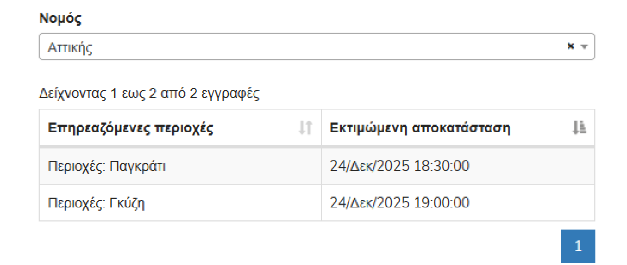Open the Νομός combo box showing Αττικής
The image size is (627, 265).
tap(304, 46)
